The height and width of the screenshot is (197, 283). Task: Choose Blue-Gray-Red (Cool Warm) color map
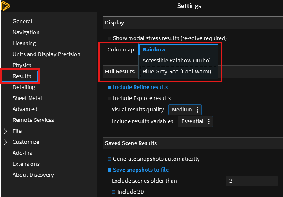pos(176,72)
